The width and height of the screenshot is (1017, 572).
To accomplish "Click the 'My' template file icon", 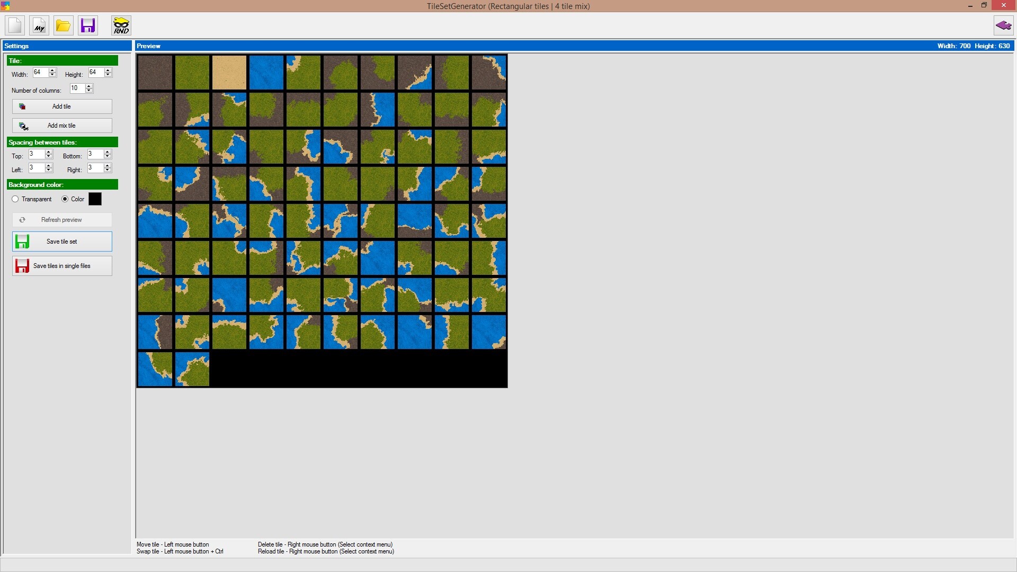I will [39, 25].
